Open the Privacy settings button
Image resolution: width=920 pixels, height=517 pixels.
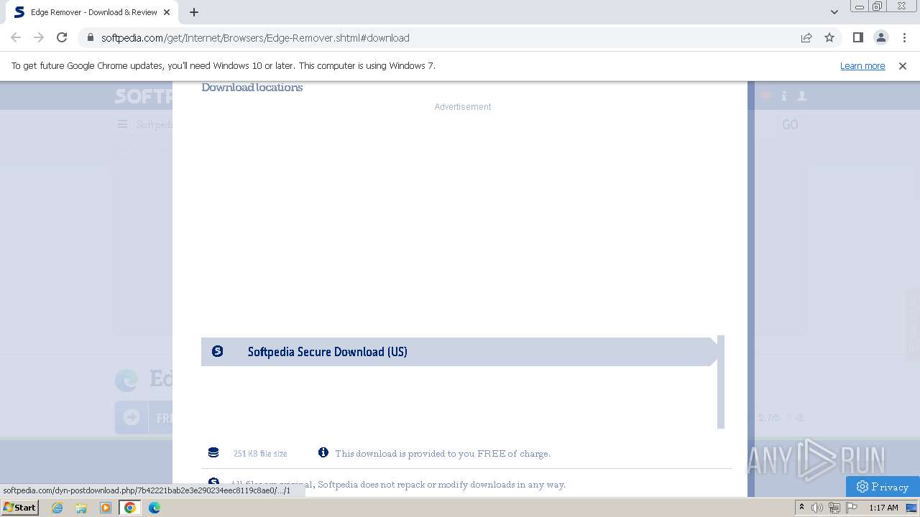(x=883, y=486)
